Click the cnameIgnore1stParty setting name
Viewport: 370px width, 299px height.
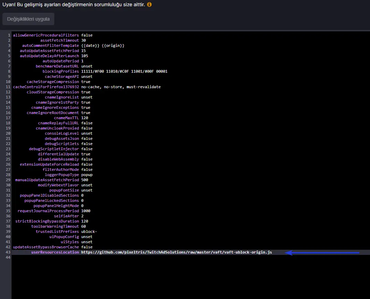pyautogui.click(x=57, y=103)
